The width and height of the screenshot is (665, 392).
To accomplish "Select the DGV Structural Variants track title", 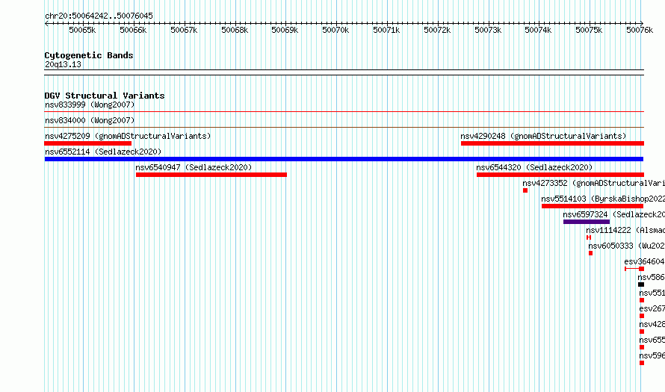I will click(x=105, y=96).
